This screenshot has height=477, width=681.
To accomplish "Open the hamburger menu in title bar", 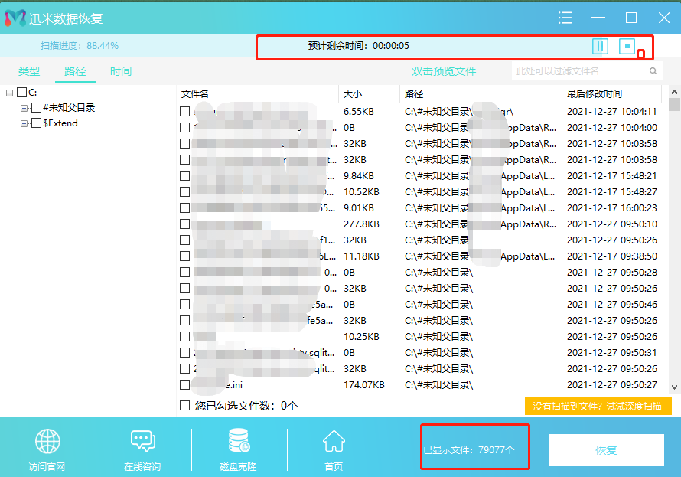I will tap(565, 18).
